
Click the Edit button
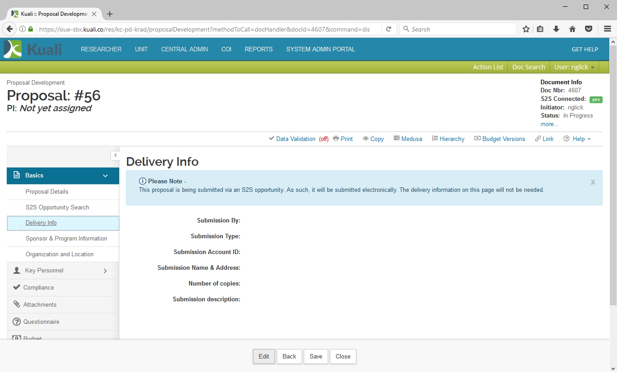(264, 356)
